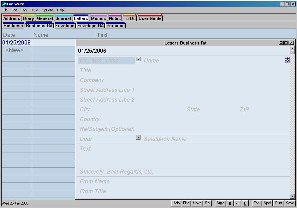The height and width of the screenshot is (208, 297).
Task: Expand the Dear salutation dropdown arrow
Action: pos(139,138)
